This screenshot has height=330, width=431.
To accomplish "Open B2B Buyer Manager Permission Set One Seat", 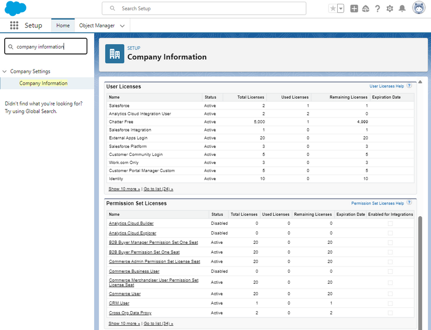I will 154,242.
